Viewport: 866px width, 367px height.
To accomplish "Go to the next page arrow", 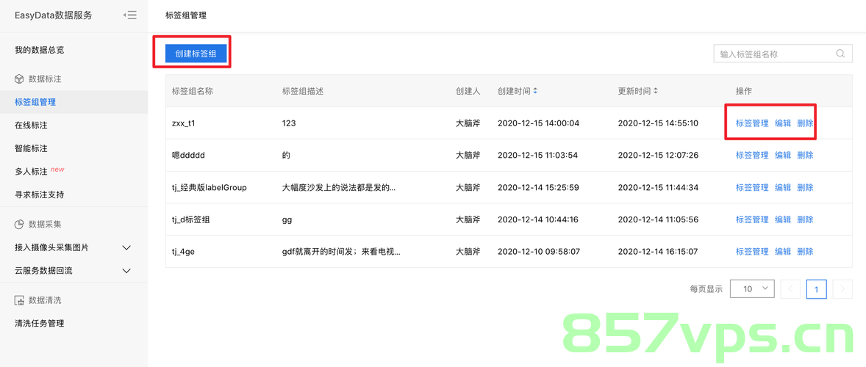I will click(x=842, y=288).
